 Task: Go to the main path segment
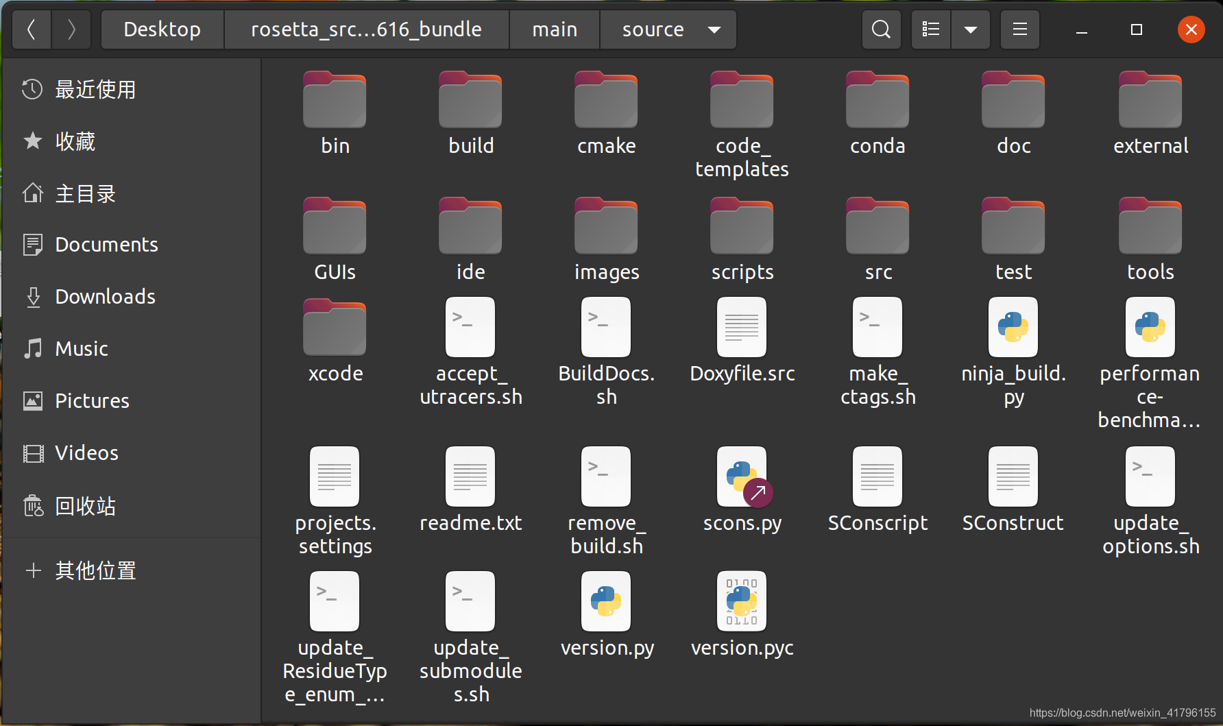tap(555, 29)
